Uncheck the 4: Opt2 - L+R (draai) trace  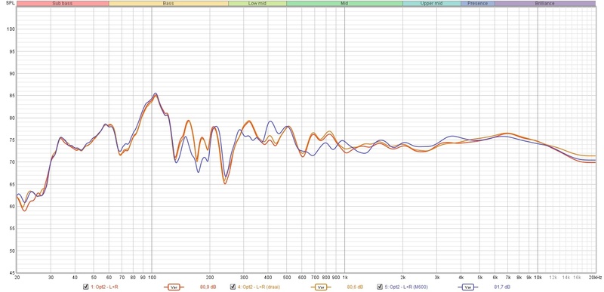[x=233, y=287]
